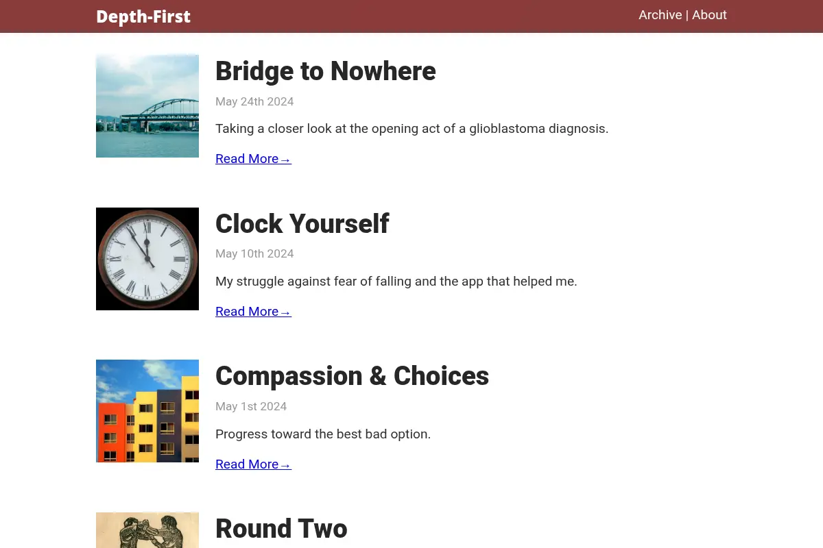Click the bridge photo thumbnail

[x=147, y=106]
